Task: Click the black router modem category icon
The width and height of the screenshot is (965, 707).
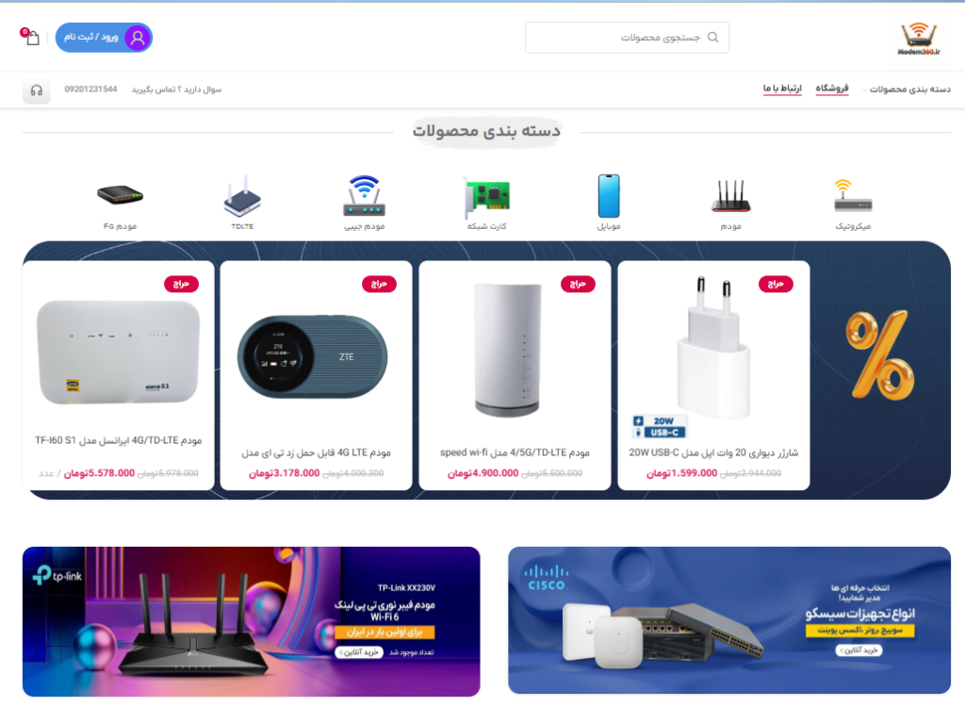Action: click(730, 196)
